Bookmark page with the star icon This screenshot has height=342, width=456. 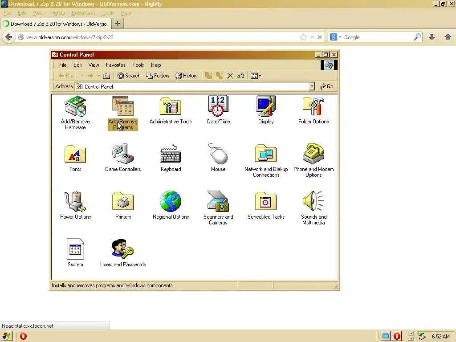pos(303,37)
